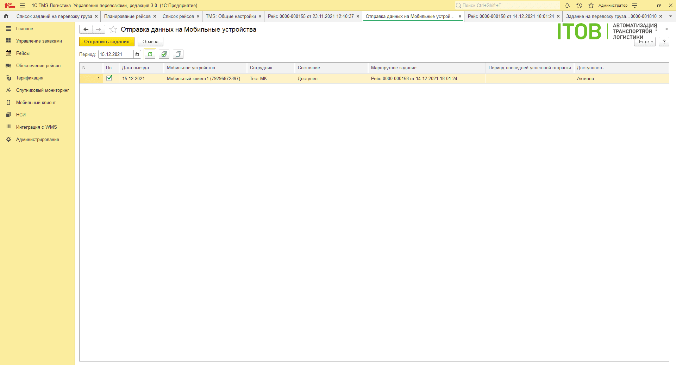Open Рейсы section
Screen dimensions: 676x365
click(37, 53)
